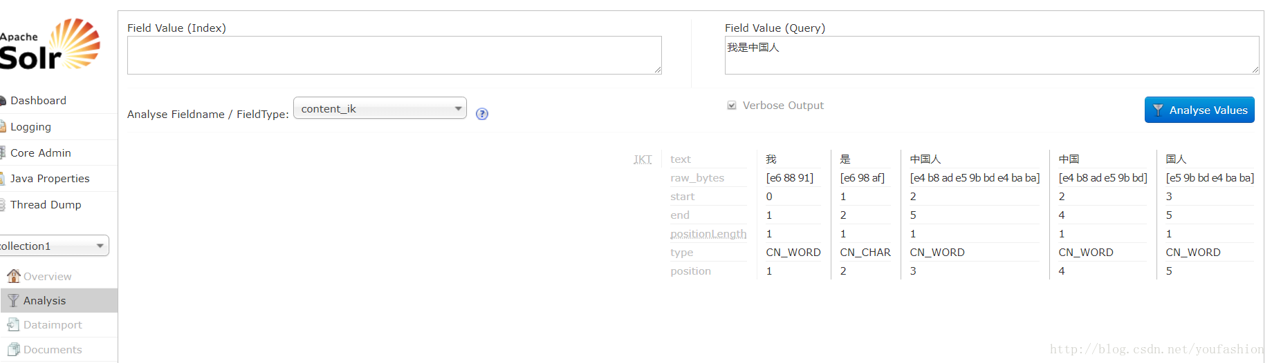Click the IKT tokenizer abbreviation label

[x=643, y=159]
